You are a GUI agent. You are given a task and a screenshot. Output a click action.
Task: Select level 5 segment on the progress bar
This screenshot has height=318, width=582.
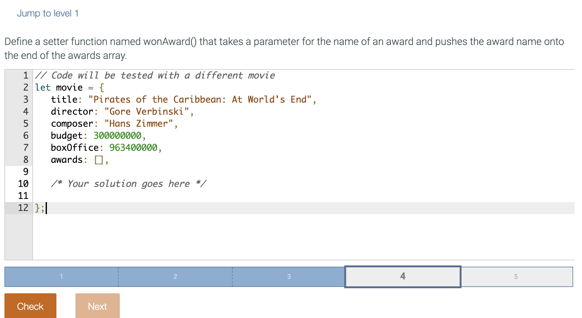point(516,276)
